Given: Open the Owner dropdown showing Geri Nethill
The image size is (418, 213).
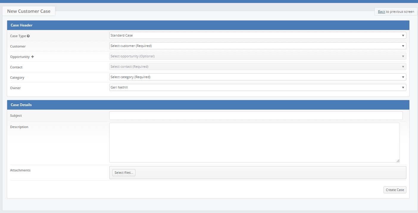Looking at the screenshot, I should click(258, 87).
